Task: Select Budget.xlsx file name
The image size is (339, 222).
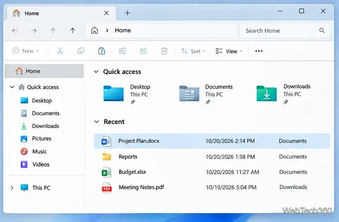Action: [x=132, y=172]
